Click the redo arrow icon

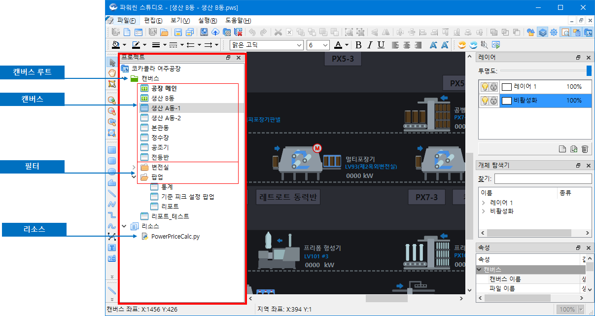[263, 32]
